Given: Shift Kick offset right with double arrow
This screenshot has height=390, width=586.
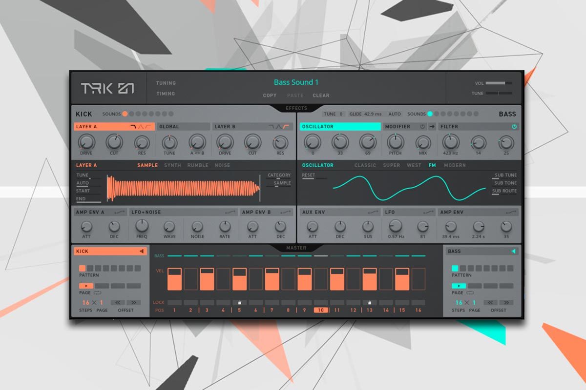Looking at the screenshot, I should tap(134, 303).
